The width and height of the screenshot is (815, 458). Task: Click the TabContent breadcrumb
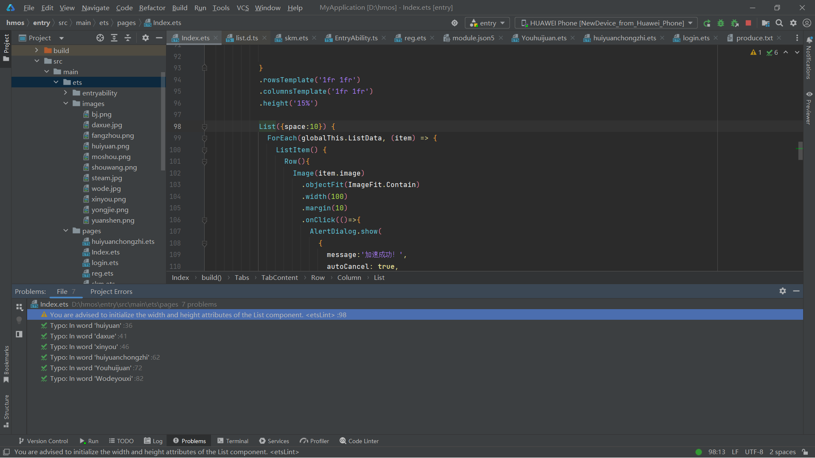(279, 277)
